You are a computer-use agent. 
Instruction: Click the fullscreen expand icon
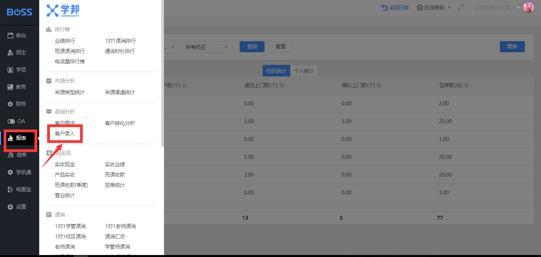(461, 8)
